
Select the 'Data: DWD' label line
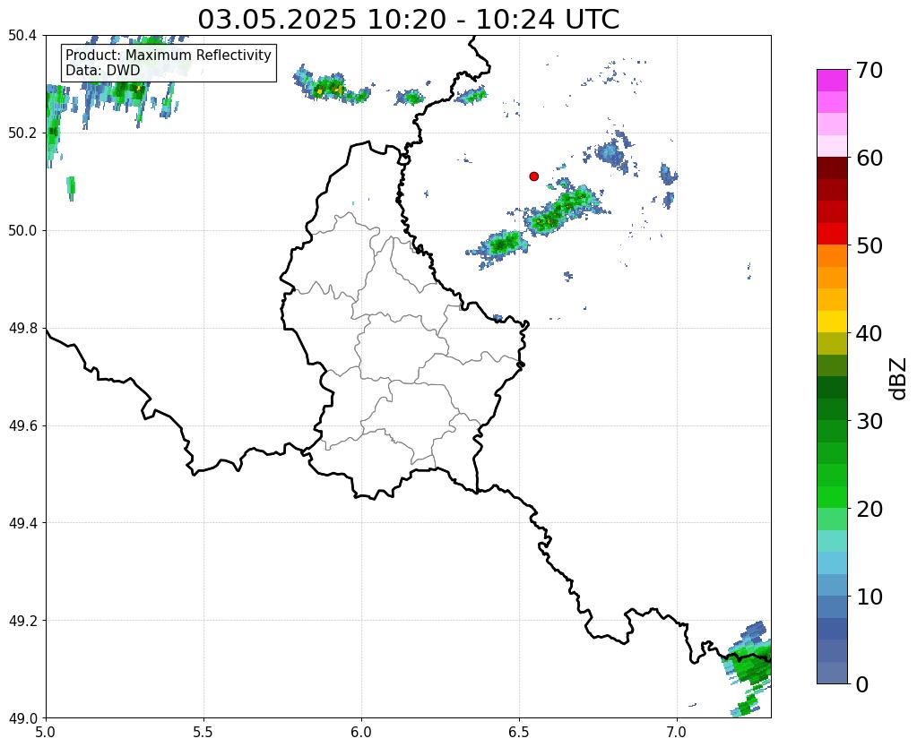pyautogui.click(x=103, y=70)
